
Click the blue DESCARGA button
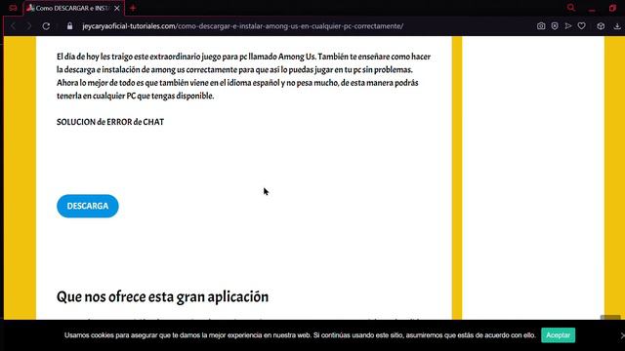(x=88, y=206)
